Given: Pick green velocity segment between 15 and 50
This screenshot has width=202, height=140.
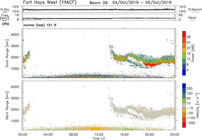Looking at the screenshot, I should (x=184, y=101).
